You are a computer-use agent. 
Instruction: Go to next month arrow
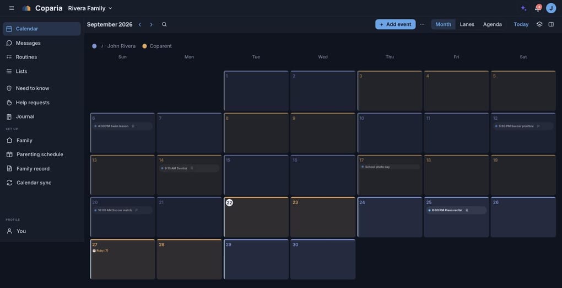(x=152, y=24)
